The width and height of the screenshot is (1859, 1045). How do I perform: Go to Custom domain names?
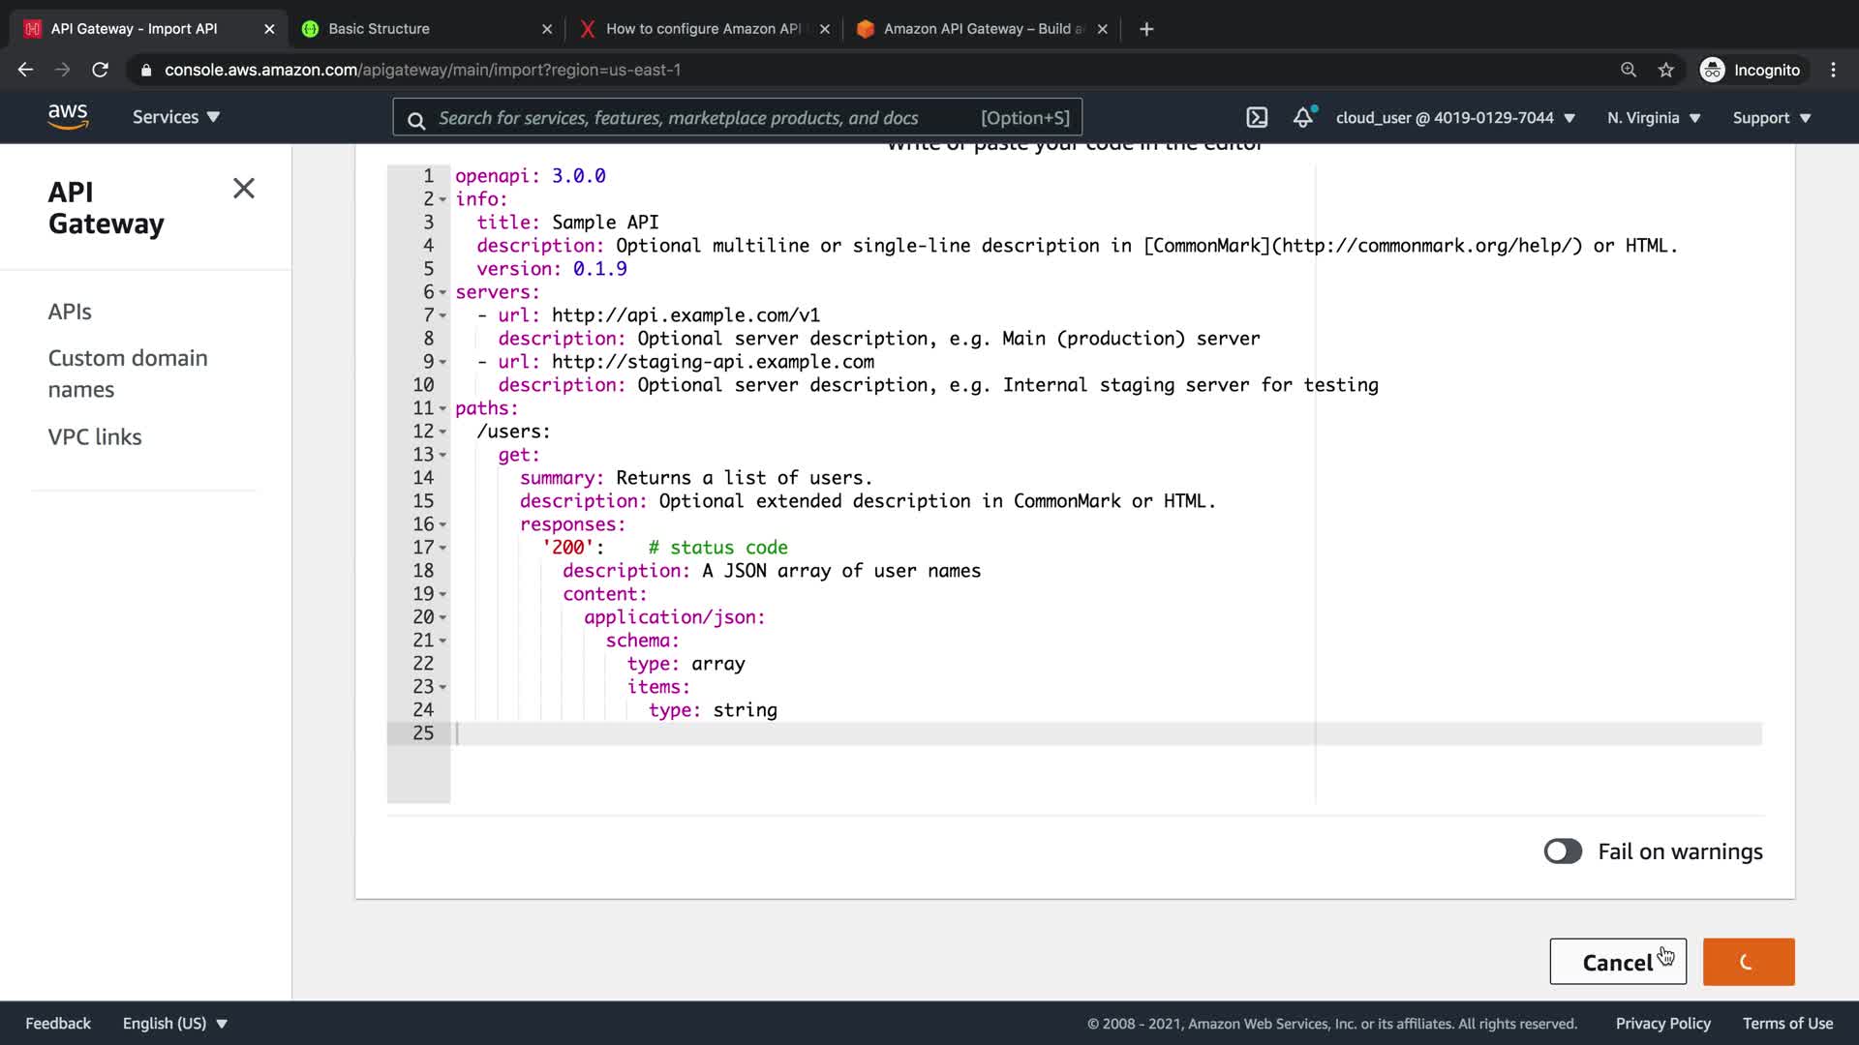[127, 373]
